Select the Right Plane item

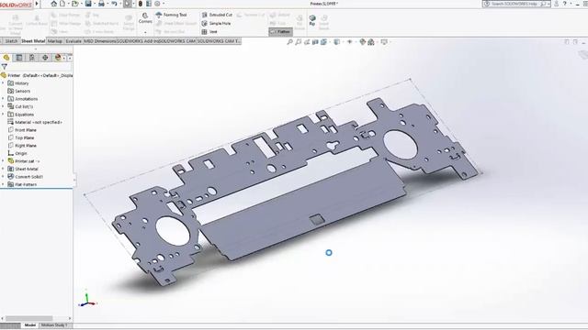tap(26, 146)
